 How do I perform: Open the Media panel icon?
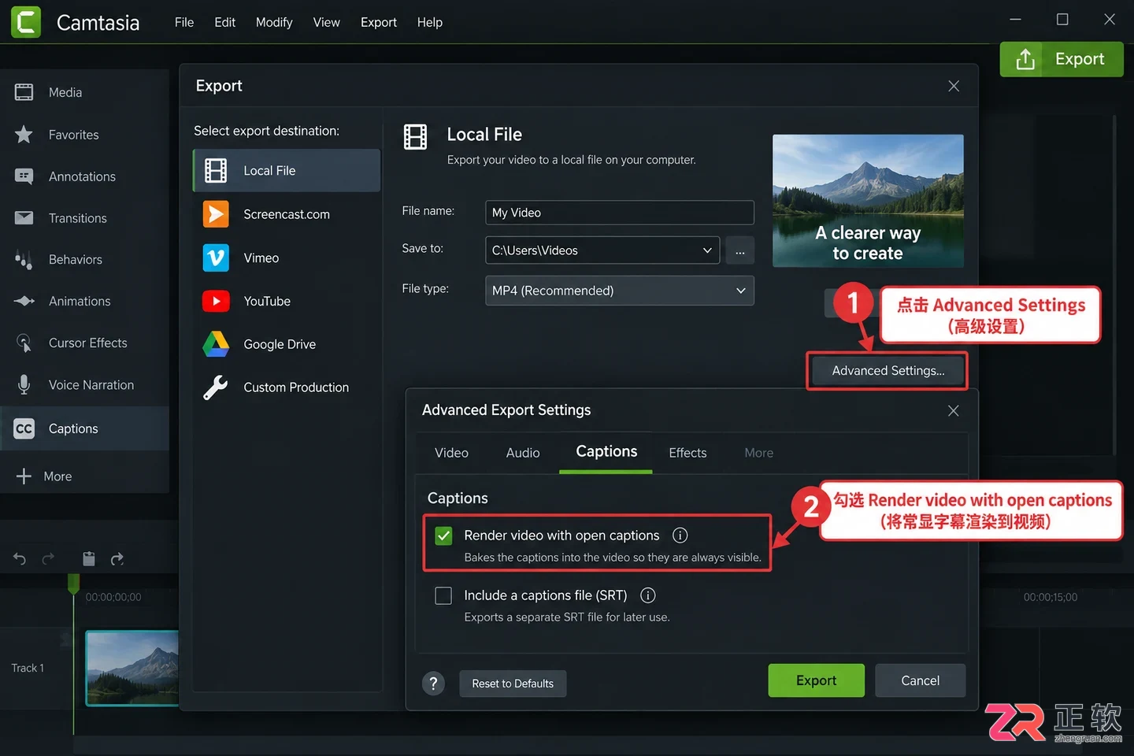pos(24,92)
